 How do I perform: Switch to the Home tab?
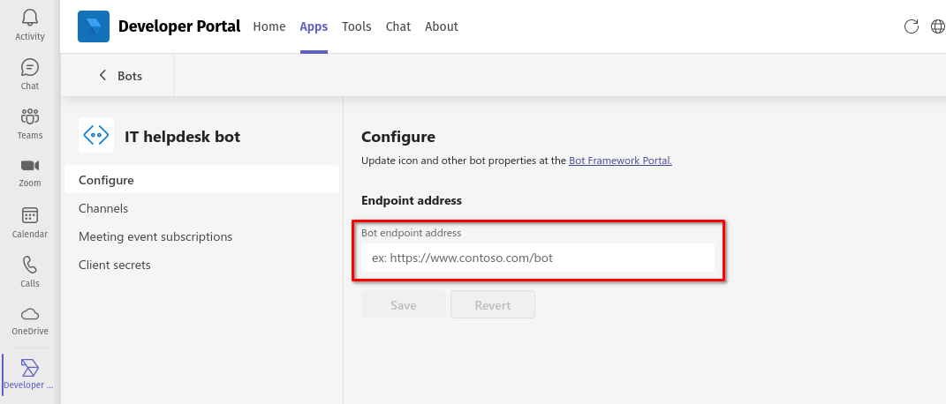pos(269,26)
